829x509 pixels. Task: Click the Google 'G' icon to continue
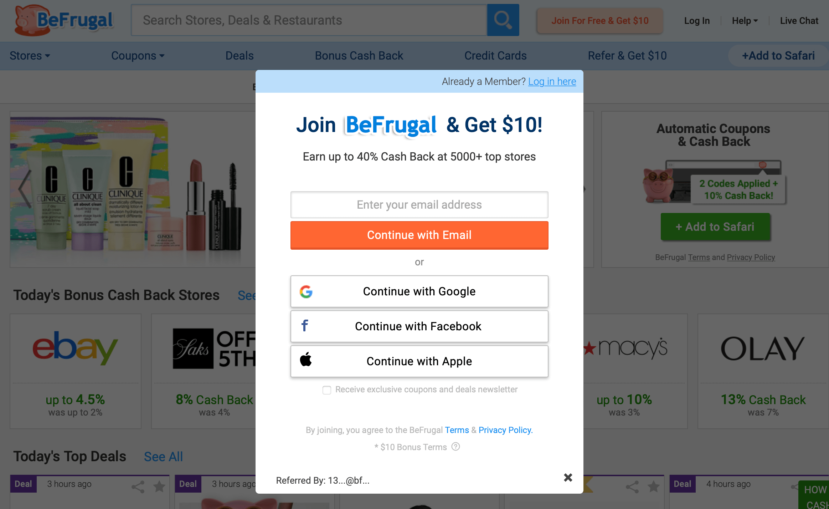click(305, 291)
